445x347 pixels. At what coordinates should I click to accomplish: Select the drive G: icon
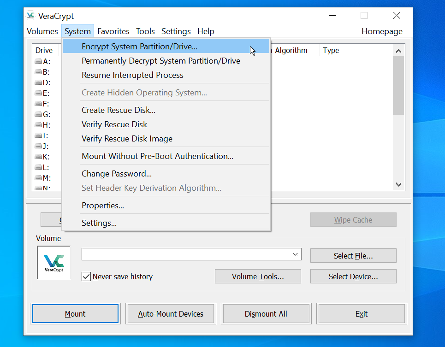click(x=38, y=114)
